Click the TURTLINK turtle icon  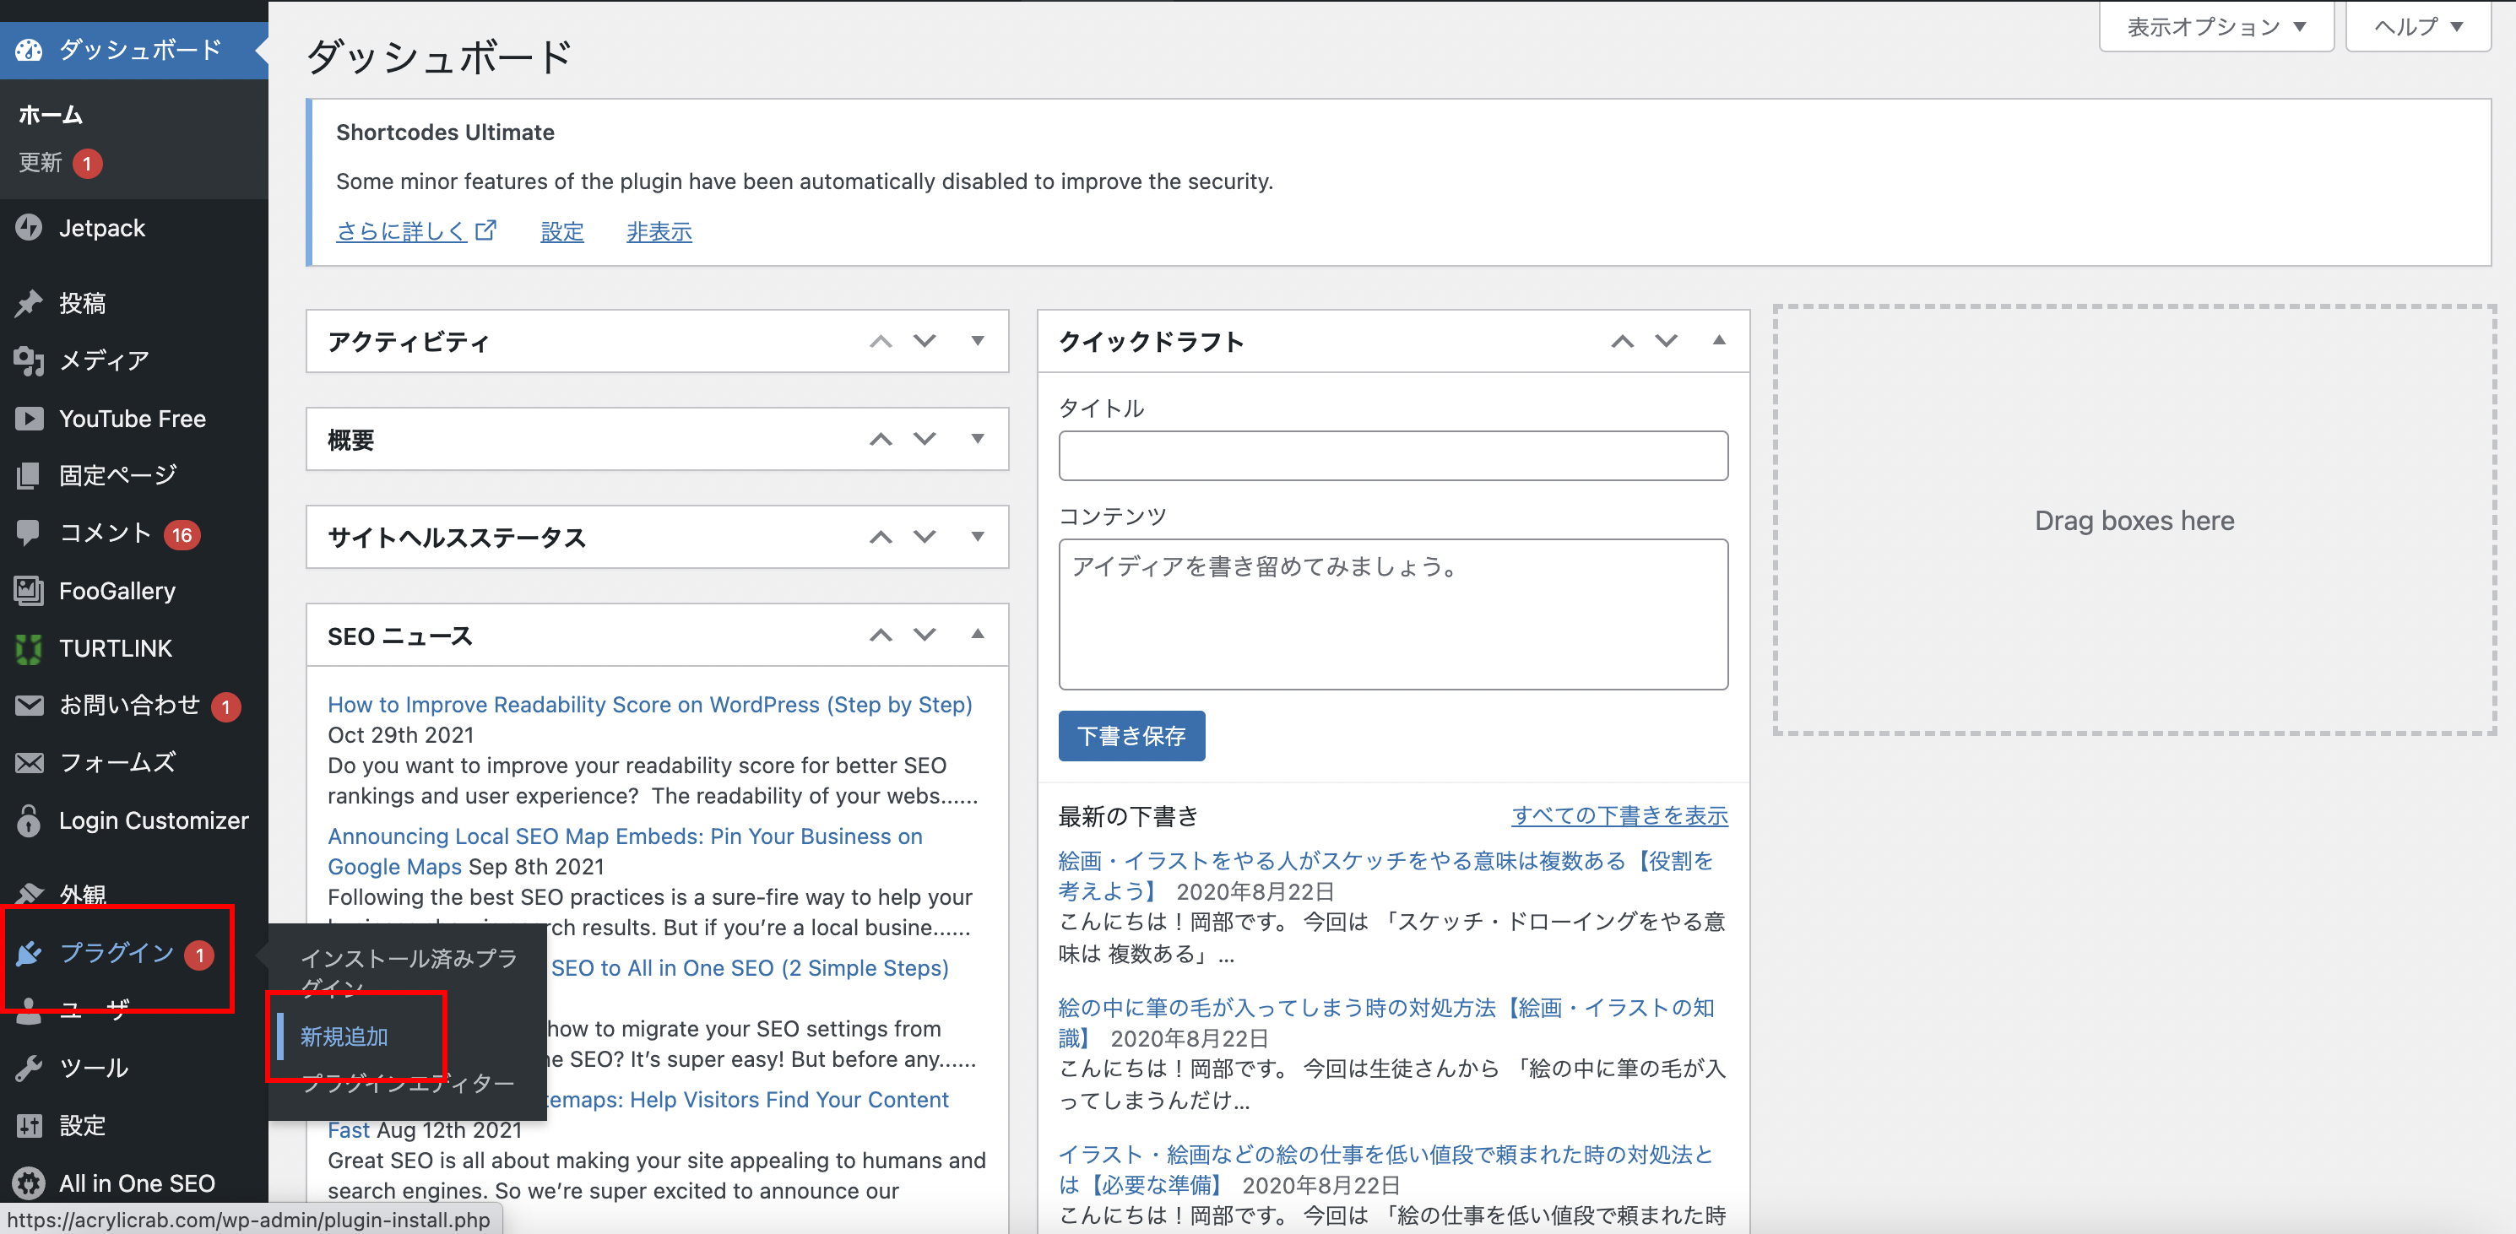click(x=30, y=648)
